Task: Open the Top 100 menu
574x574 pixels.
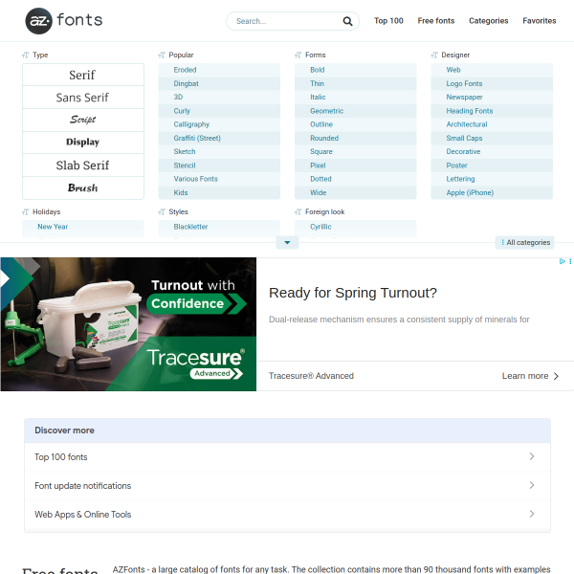Action: click(388, 21)
